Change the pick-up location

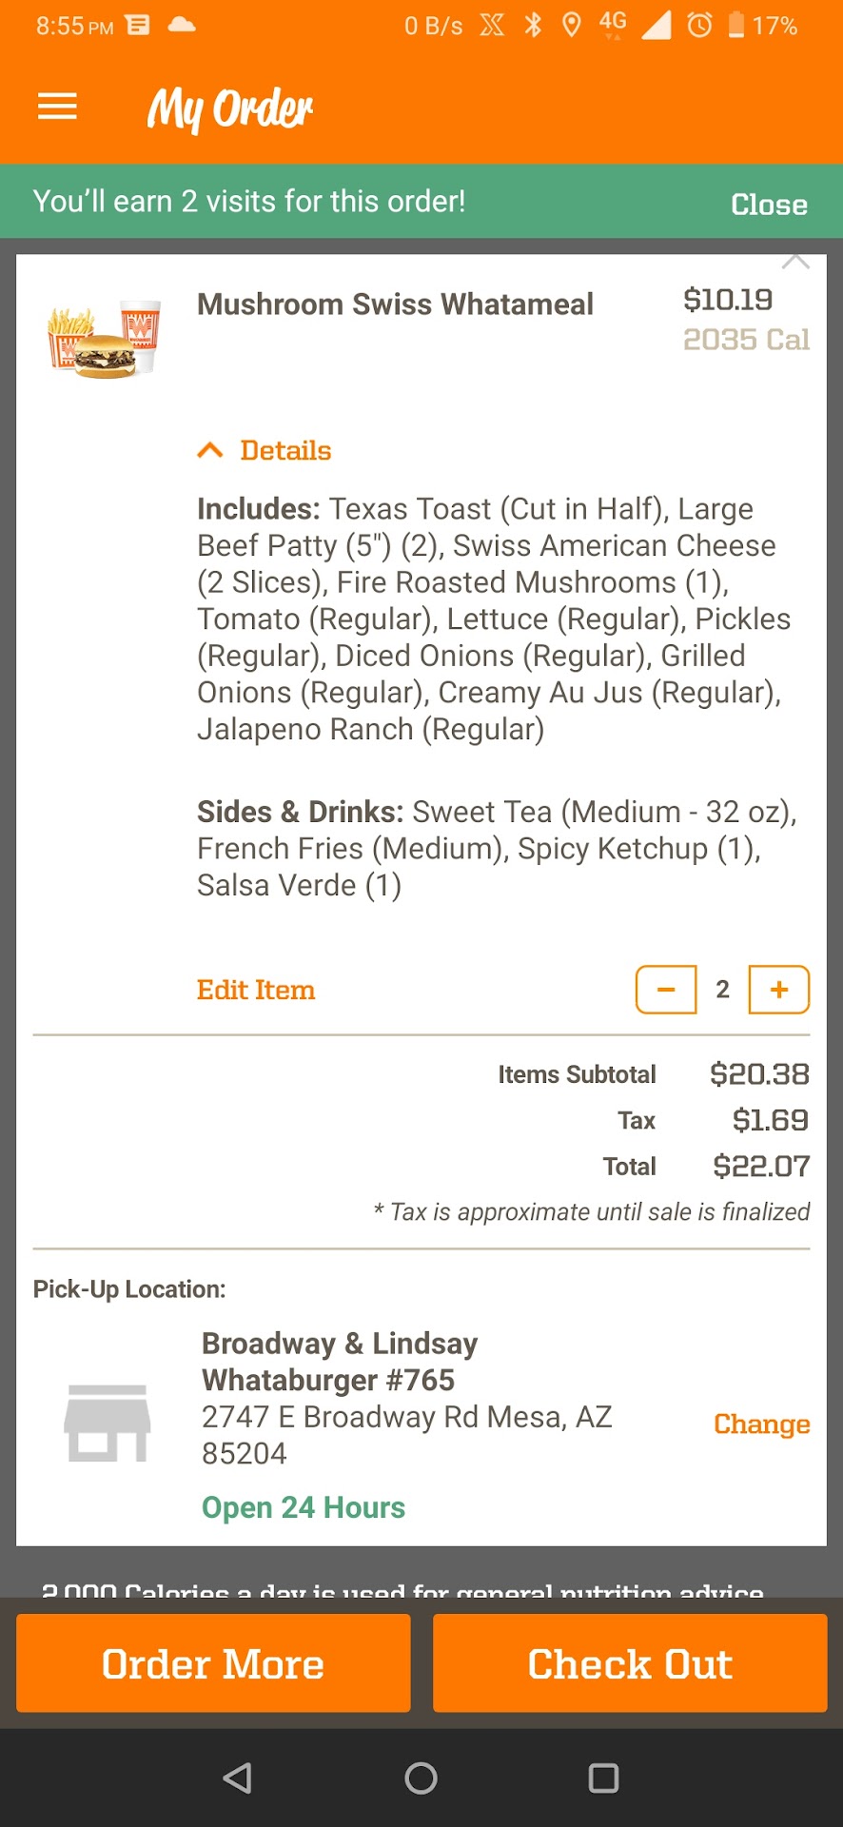click(x=761, y=1424)
